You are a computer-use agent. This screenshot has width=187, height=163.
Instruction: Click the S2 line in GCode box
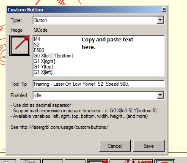coord(36,45)
